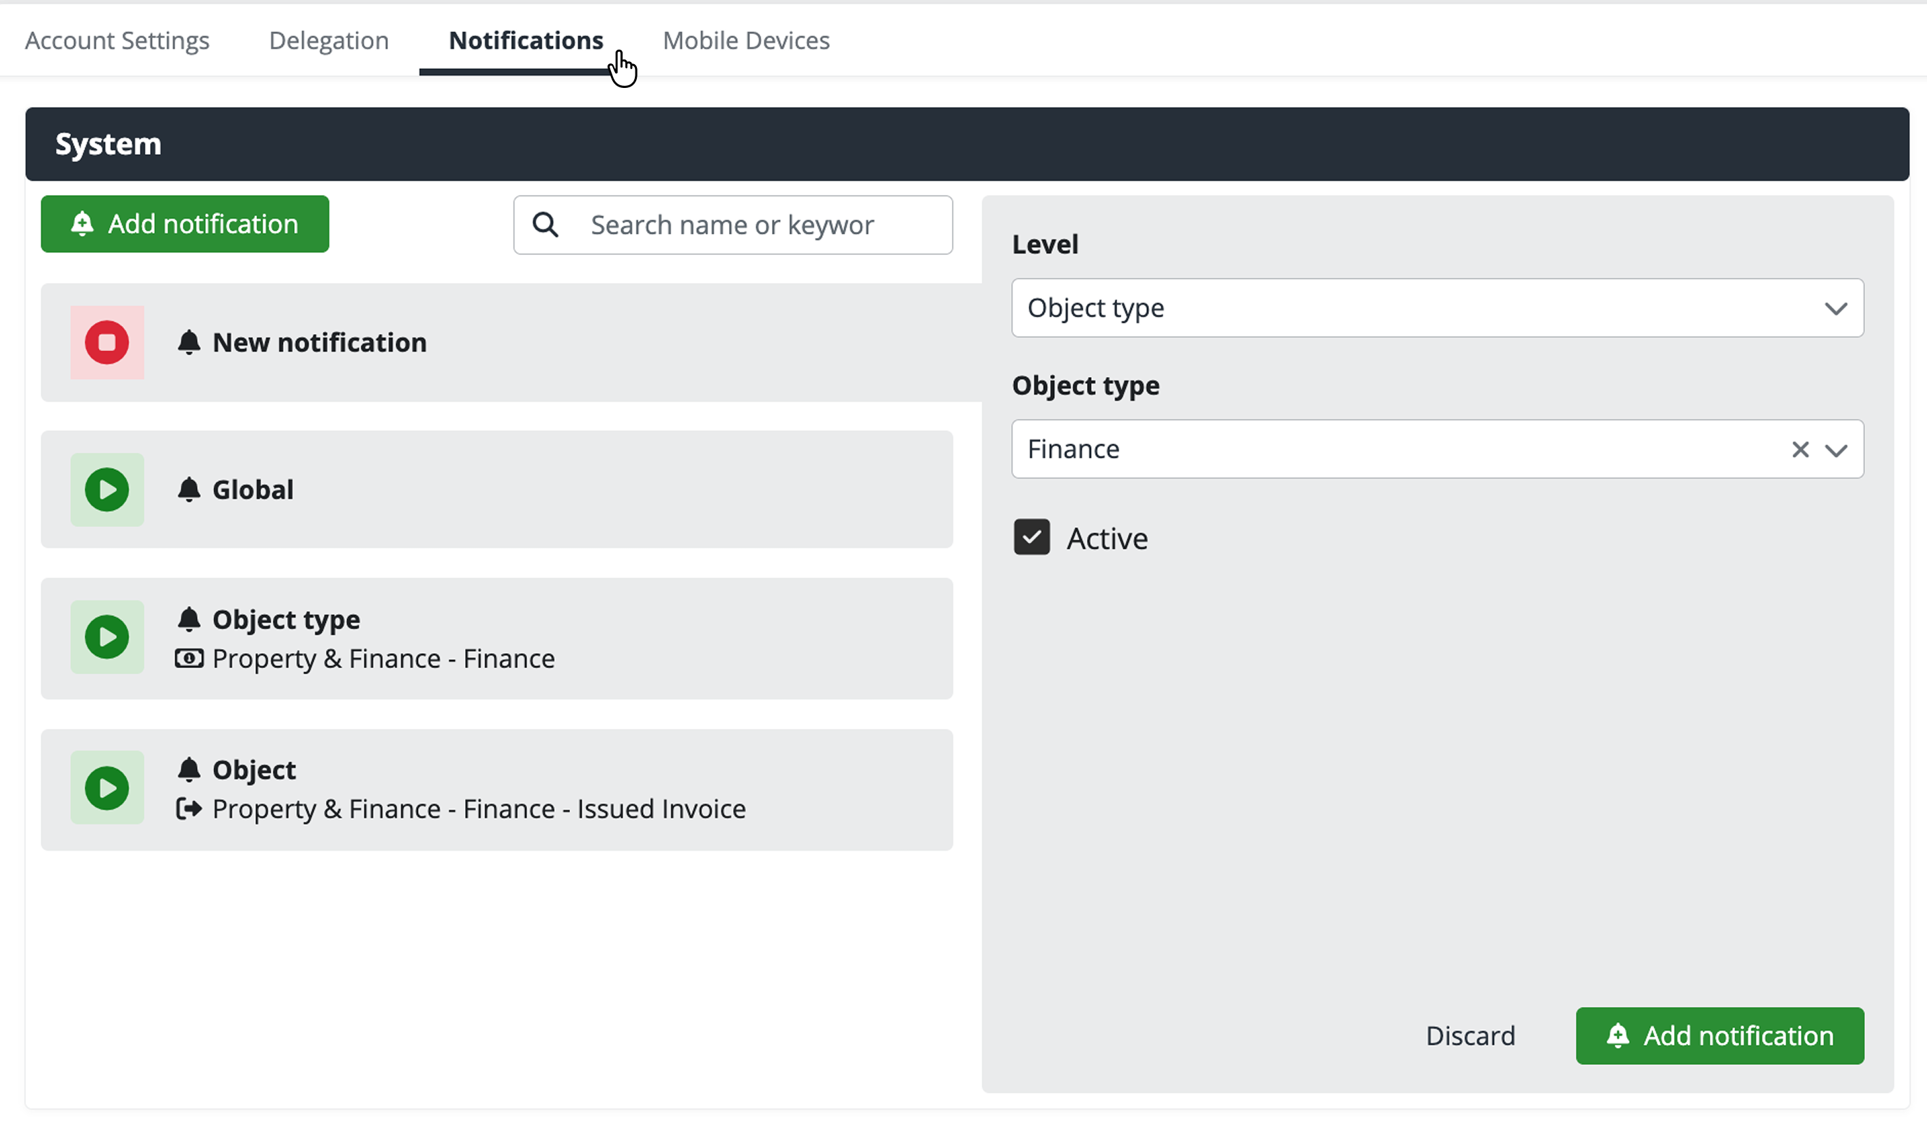This screenshot has width=1927, height=1129.
Task: Click Discard in the notification form
Action: tap(1469, 1036)
